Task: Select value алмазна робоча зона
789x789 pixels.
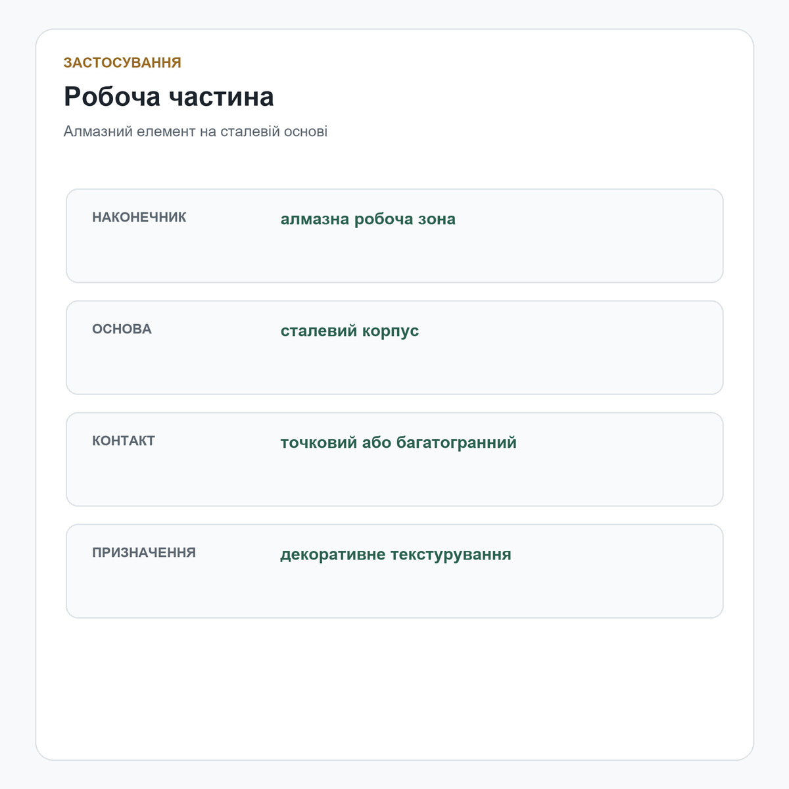Action: click(x=368, y=219)
